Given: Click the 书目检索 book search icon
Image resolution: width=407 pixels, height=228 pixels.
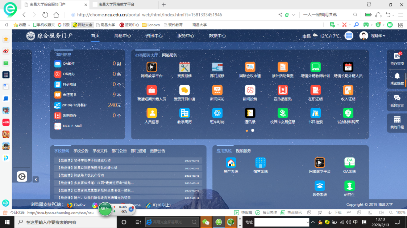Looking at the screenshot, I should (315, 113).
